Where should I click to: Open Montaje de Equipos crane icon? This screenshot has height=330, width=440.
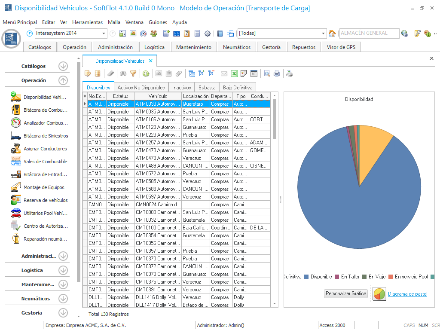coord(16,187)
